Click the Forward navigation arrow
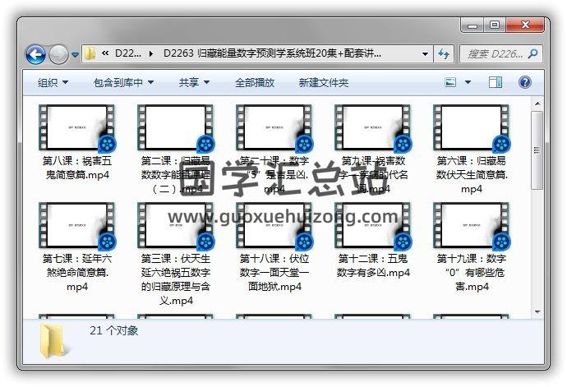Viewport: 567px width, 387px height. [x=58, y=54]
